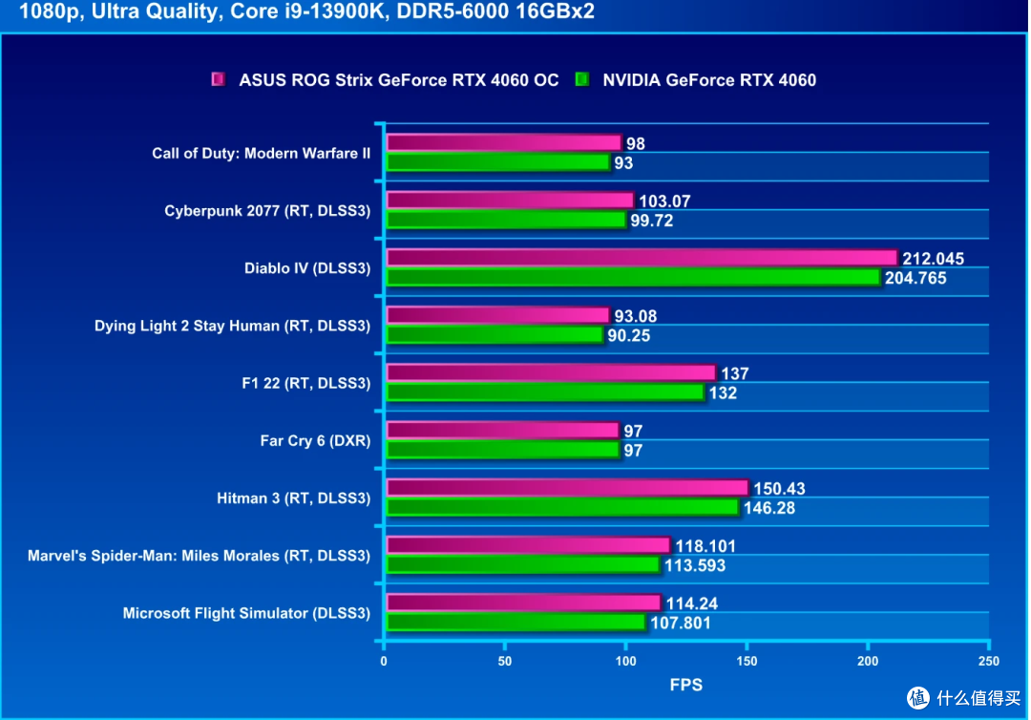
Task: Click the pink Spider-Man bar valued 118.101
Action: 529,545
